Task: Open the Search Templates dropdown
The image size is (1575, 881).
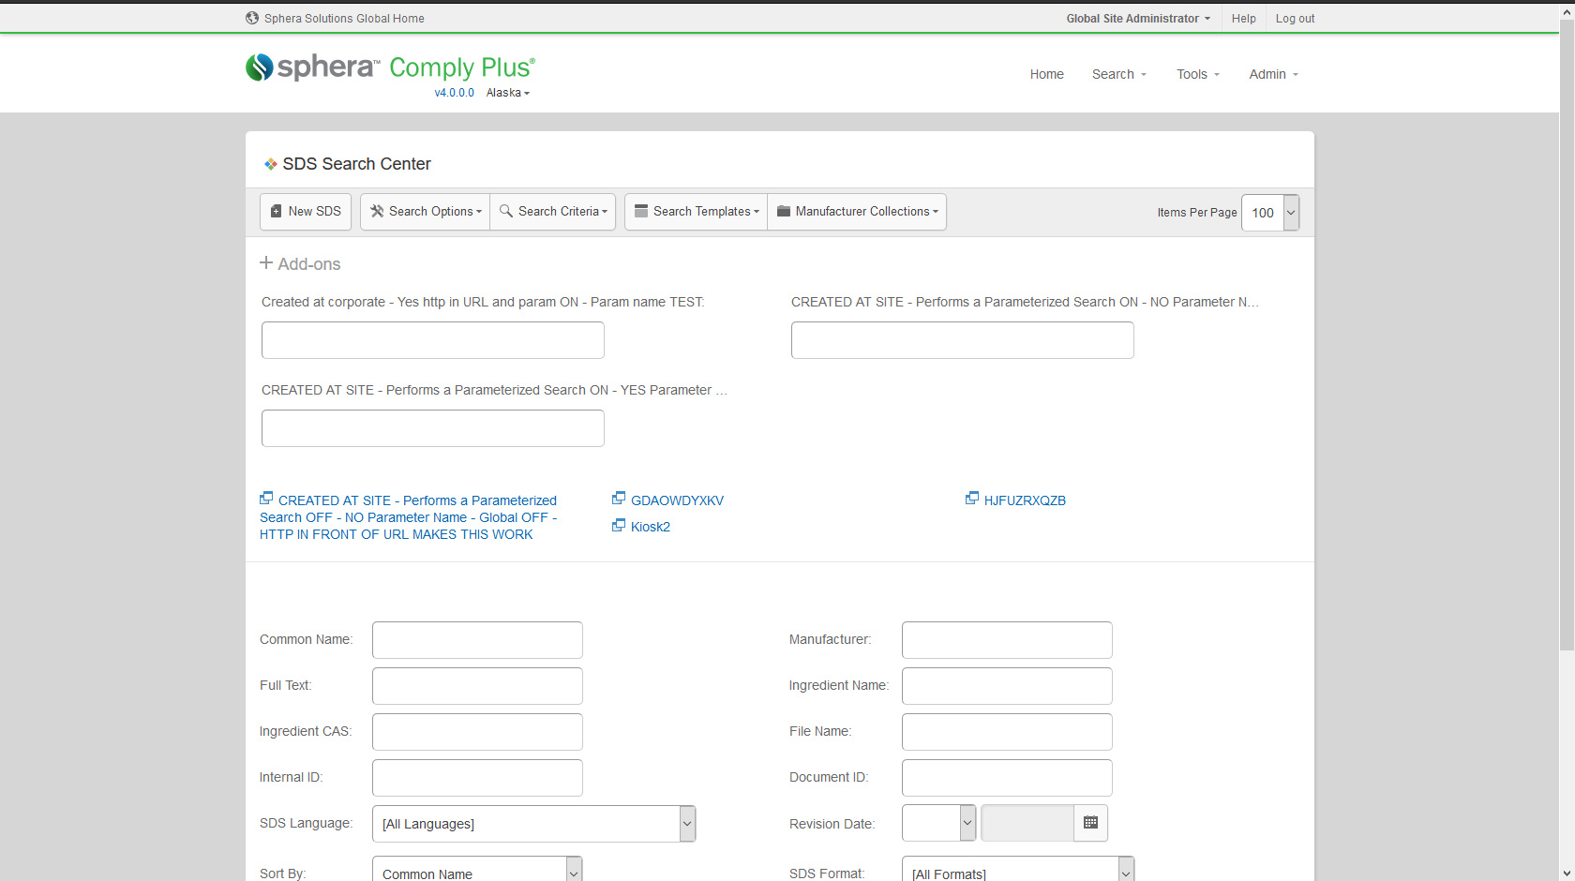Action: tap(697, 212)
